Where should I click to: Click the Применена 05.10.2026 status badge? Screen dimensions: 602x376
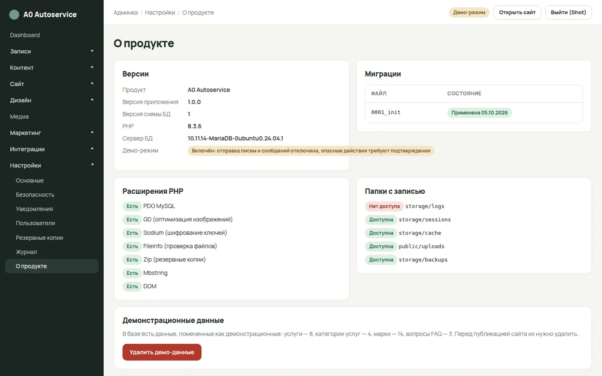pyautogui.click(x=479, y=113)
